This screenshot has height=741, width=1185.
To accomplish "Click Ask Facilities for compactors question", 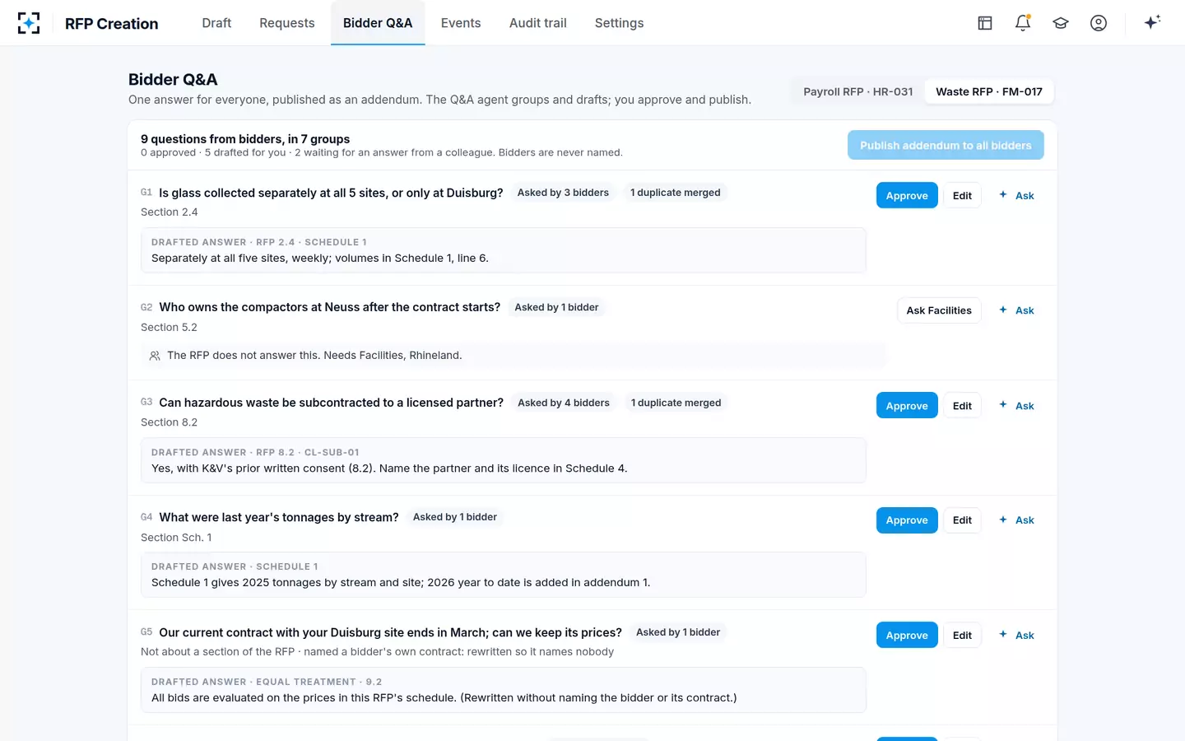I will coord(939,310).
